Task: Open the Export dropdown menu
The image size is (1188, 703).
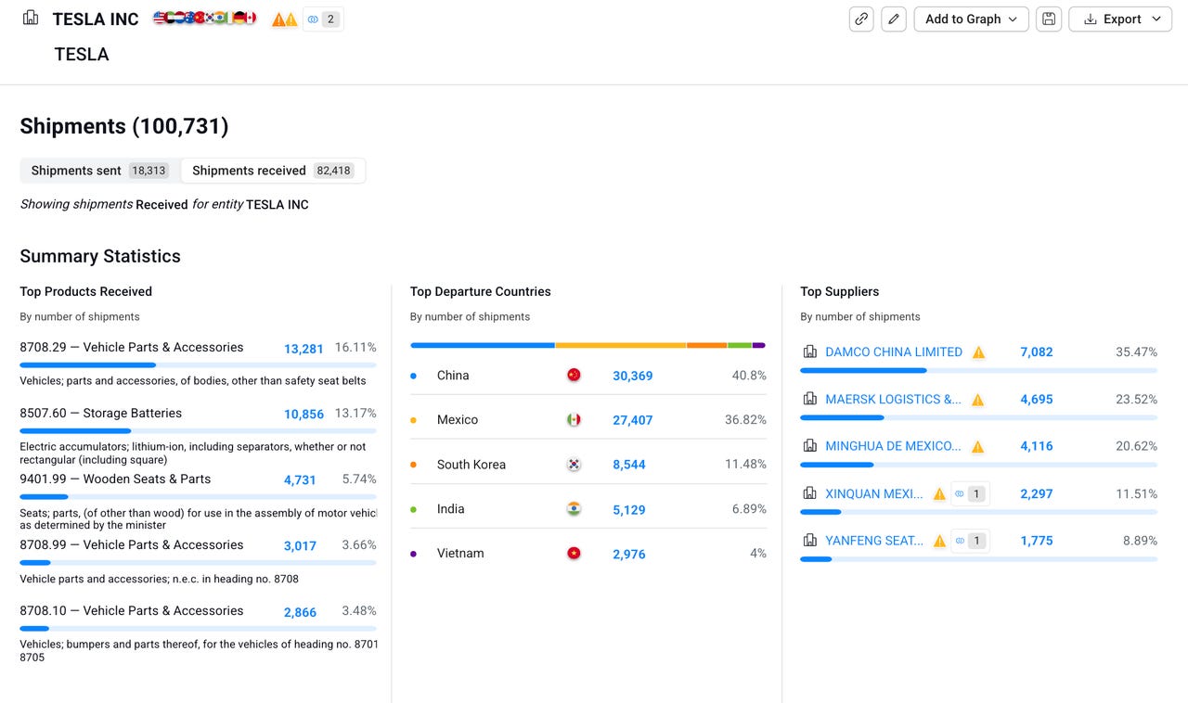Action: coord(1120,19)
